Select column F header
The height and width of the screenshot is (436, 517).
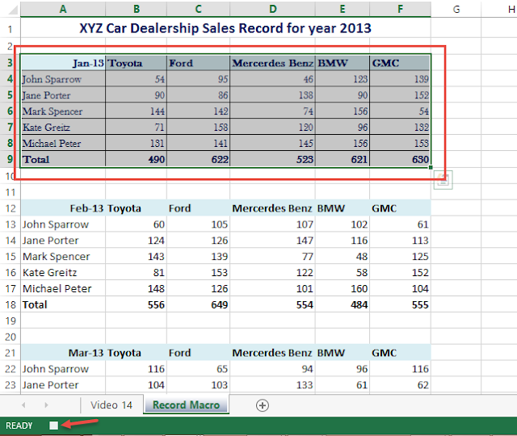pos(400,9)
